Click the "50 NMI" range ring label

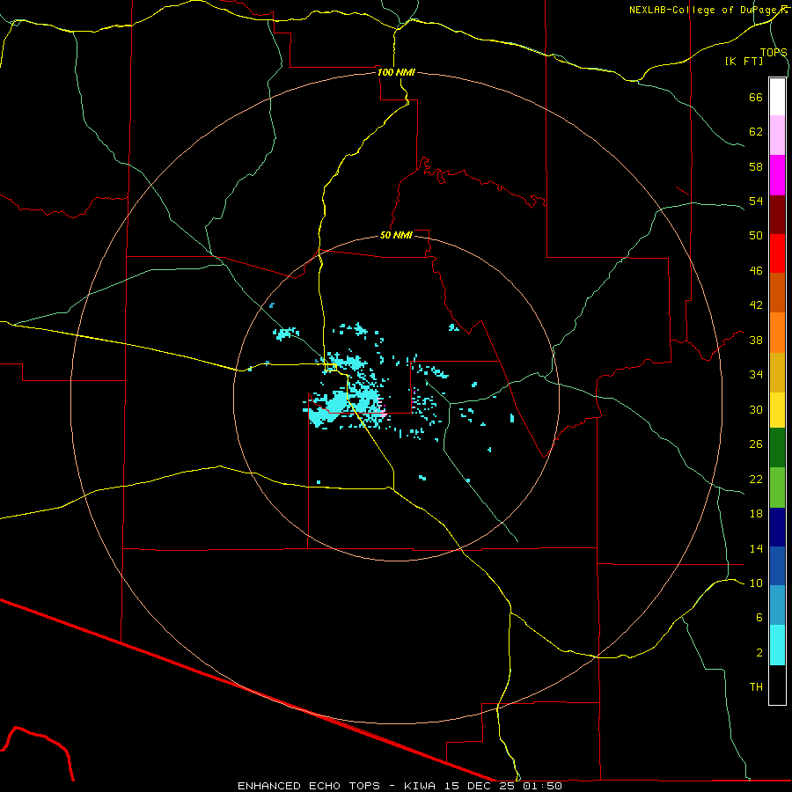pyautogui.click(x=396, y=235)
